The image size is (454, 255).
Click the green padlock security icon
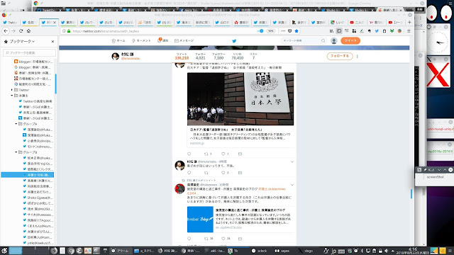click(x=69, y=31)
